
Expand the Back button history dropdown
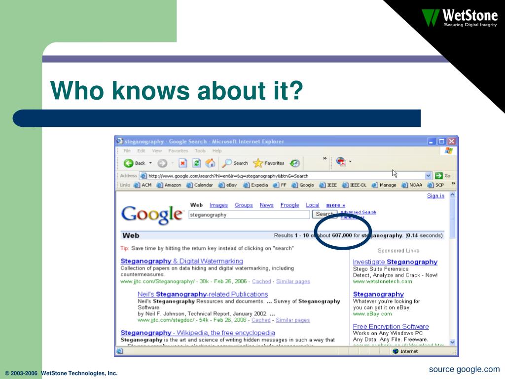(150, 163)
